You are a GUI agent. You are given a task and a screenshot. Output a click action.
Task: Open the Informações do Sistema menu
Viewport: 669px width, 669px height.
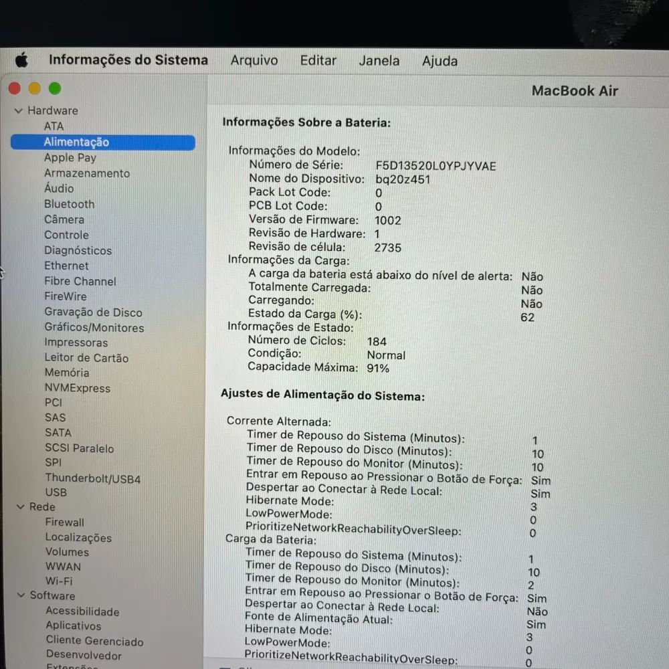pos(128,60)
